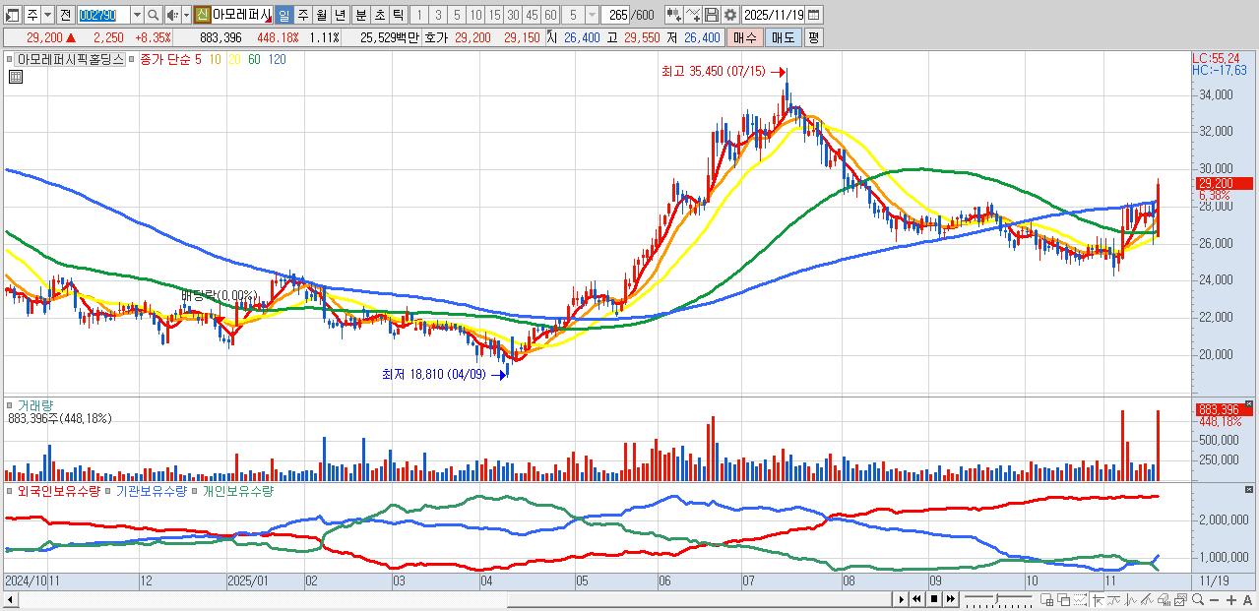Click the save chart floppy icon

pos(711,15)
